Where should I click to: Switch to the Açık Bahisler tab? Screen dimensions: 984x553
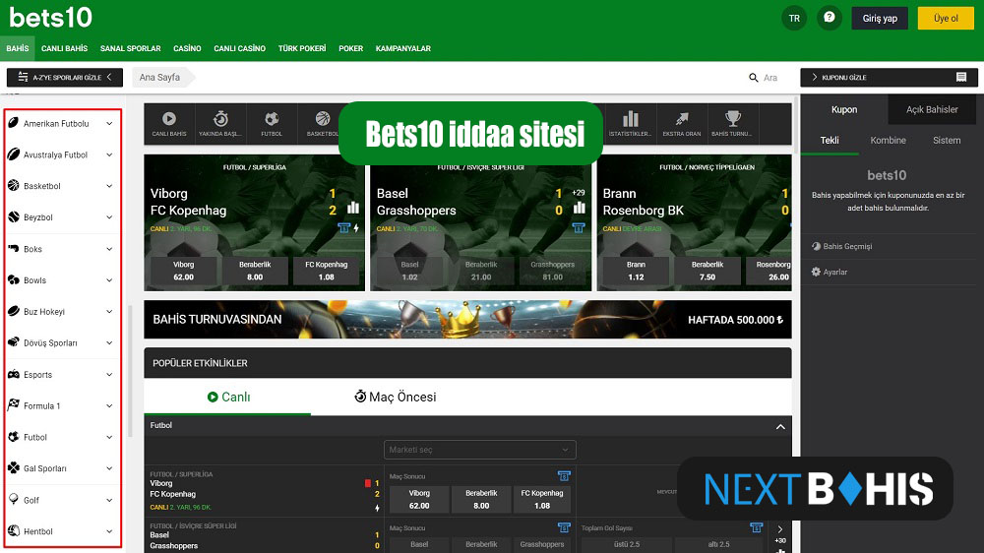click(932, 109)
